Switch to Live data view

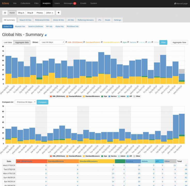click(8, 42)
